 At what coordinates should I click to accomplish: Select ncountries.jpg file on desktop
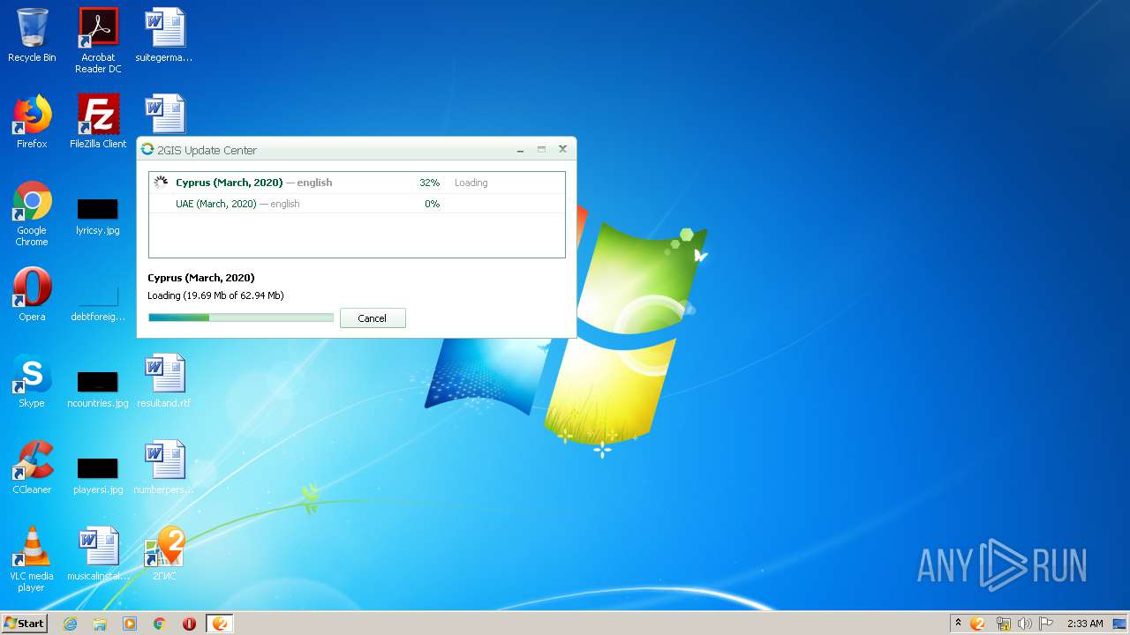(98, 390)
